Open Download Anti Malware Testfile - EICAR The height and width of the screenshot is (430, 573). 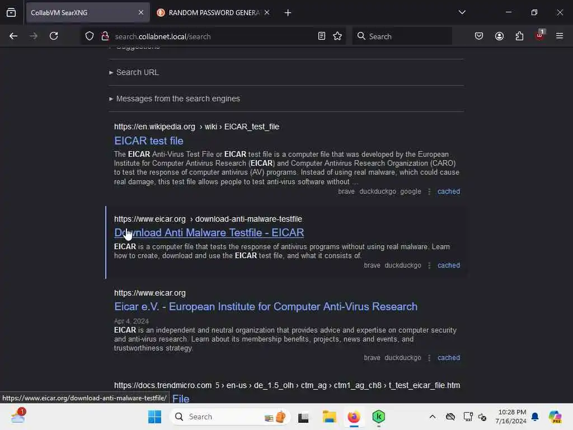coord(209,232)
